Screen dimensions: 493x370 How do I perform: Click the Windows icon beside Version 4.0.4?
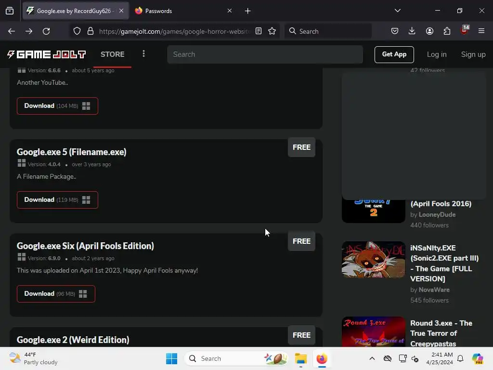coord(22,163)
